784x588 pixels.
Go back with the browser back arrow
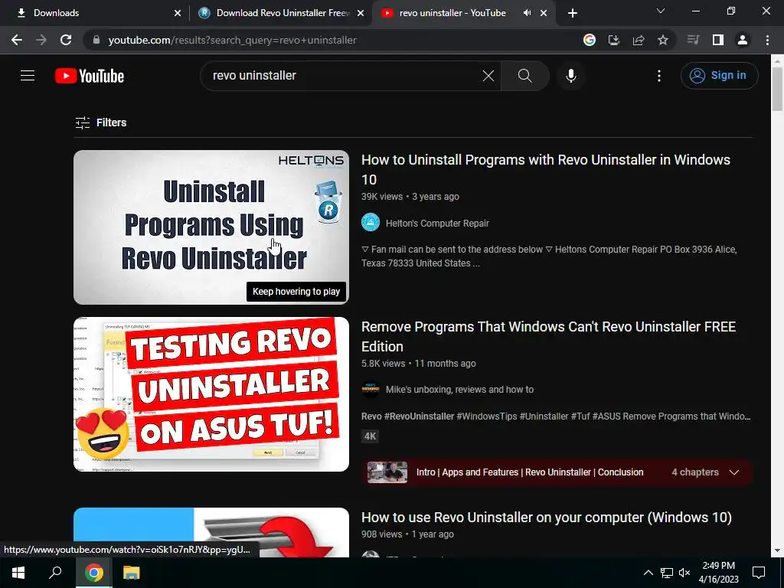point(17,40)
